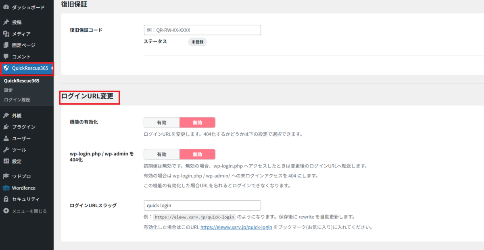The image size is (484, 250).
Task: Click the Security padlock icon
Action: pyautogui.click(x=6, y=199)
